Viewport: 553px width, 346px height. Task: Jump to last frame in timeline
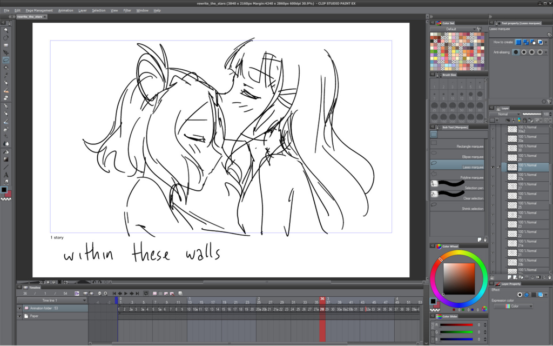[x=137, y=294]
